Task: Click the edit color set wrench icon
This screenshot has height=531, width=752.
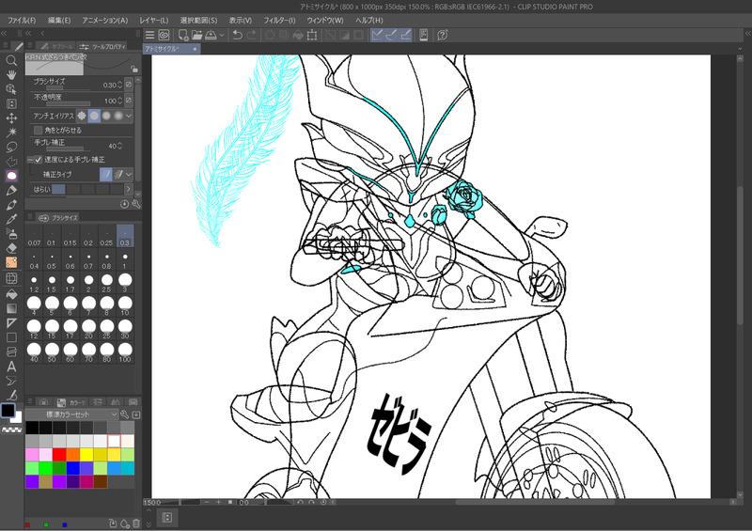Action: (124, 414)
